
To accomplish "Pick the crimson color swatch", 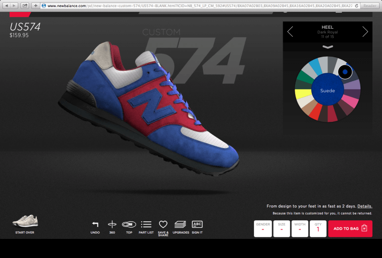I will [x=332, y=114].
